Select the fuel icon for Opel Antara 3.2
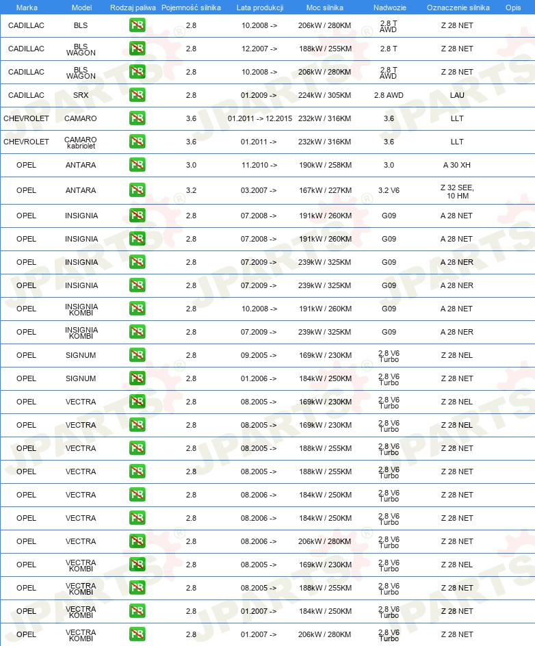This screenshot has height=646, width=535. [137, 190]
